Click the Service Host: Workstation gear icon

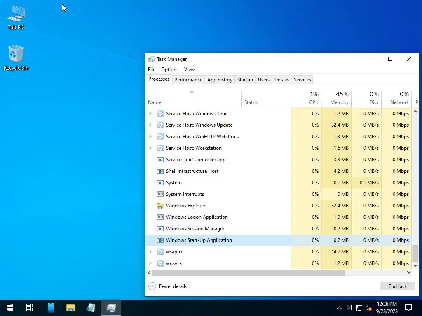pos(160,148)
